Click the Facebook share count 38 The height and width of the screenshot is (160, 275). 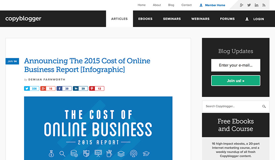click(67, 88)
